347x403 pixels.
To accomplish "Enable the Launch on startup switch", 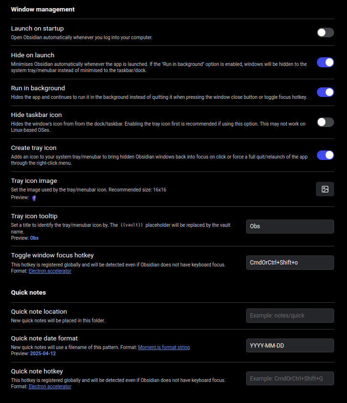I will coord(325,32).
